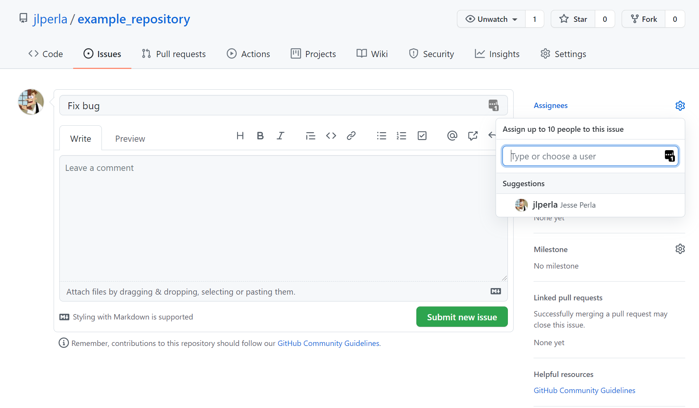
Task: Insert a bulleted list
Action: (x=381, y=136)
